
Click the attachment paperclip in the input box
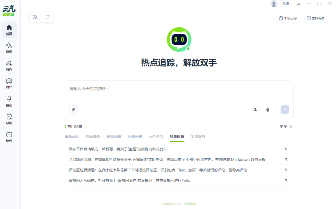pos(73,110)
